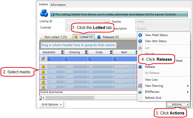Click the gold lot icon for row A1001

tap(43, 67)
